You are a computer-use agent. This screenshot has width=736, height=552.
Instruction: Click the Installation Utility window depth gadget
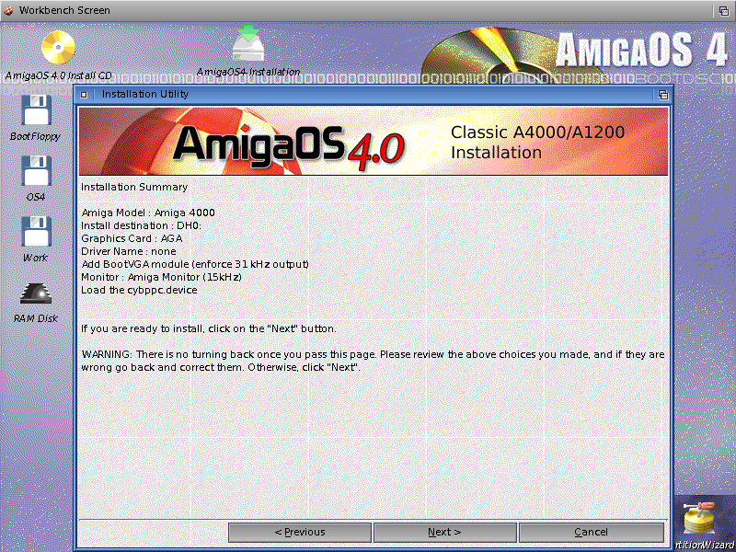tap(662, 95)
